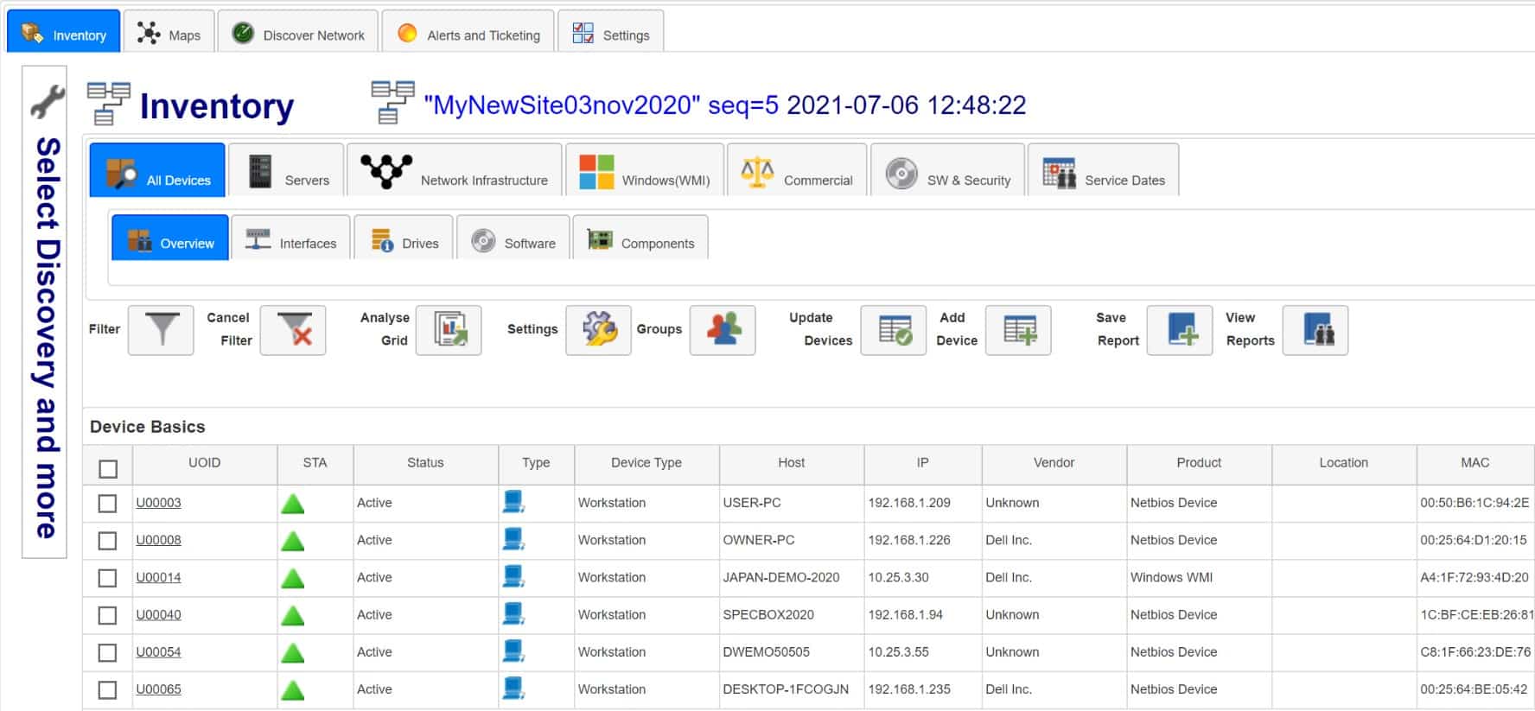Screen dimensions: 1535x711
Task: Check the box for device U00008
Action: [x=107, y=541]
